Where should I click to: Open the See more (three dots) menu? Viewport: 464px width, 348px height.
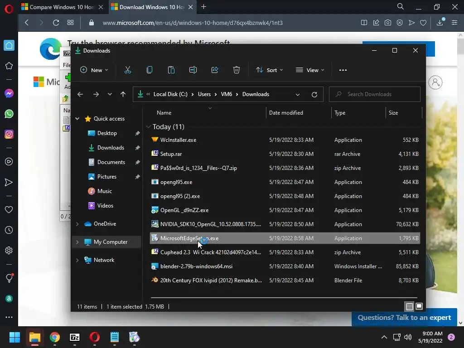[x=343, y=70]
